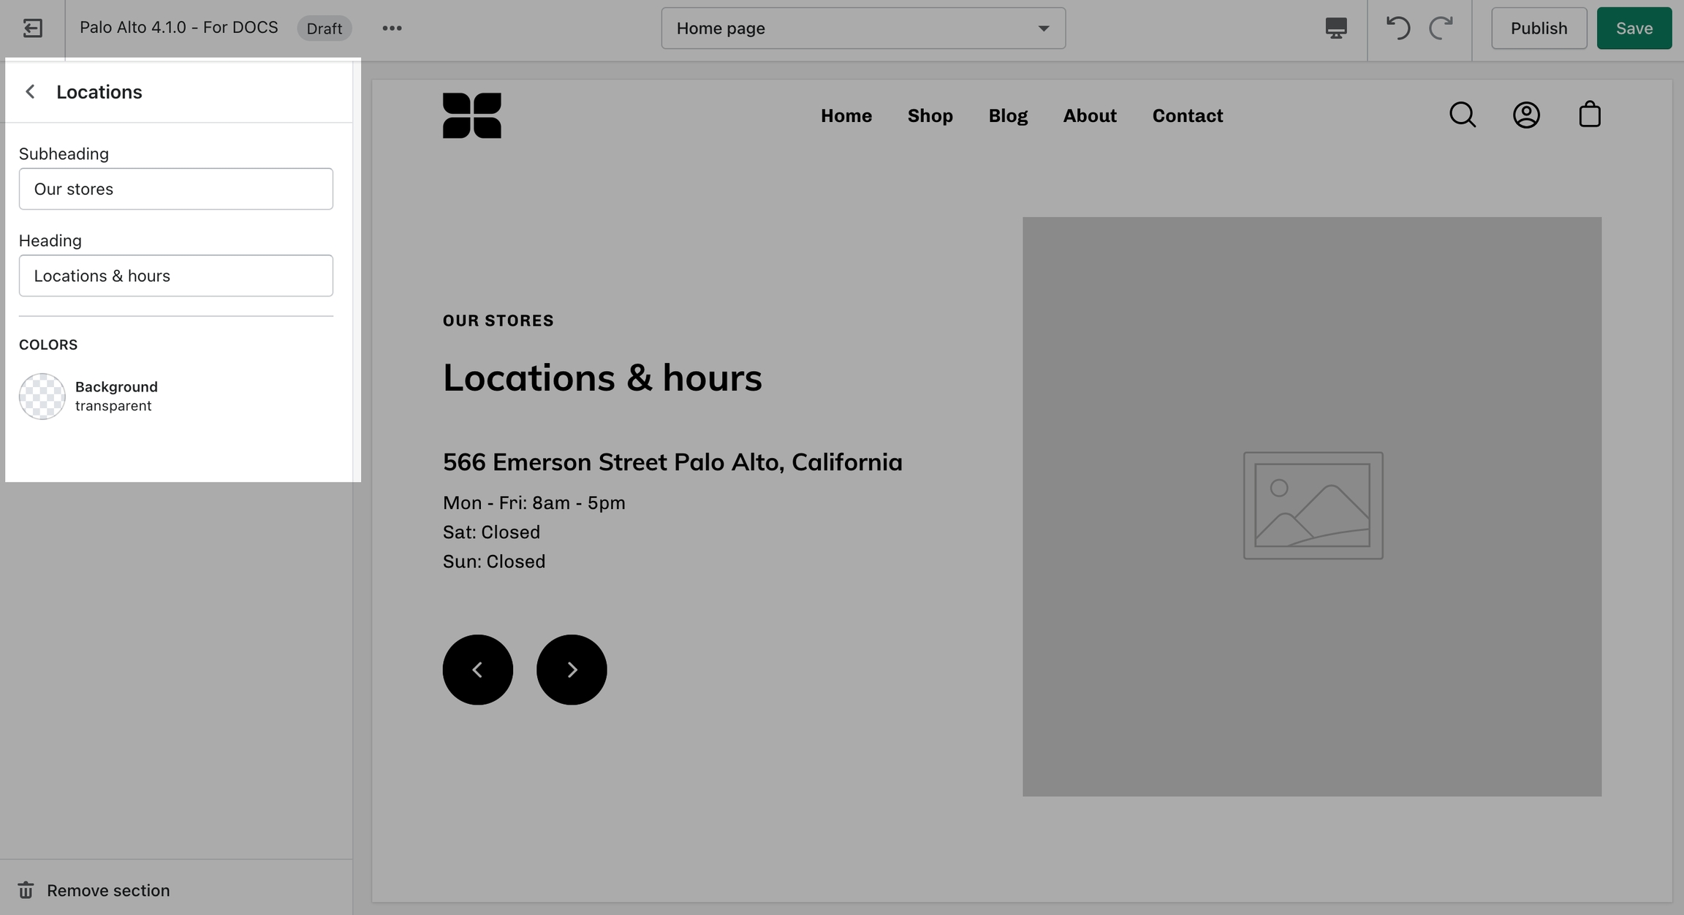1684x915 pixels.
Task: Click the Palo Alto 4.1.0 theme name
Action: (x=179, y=28)
